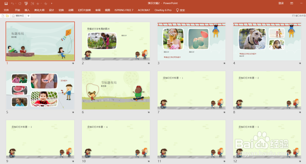Click the solid star icon in quick access toolbar
306x164 pixels.
[38, 3]
